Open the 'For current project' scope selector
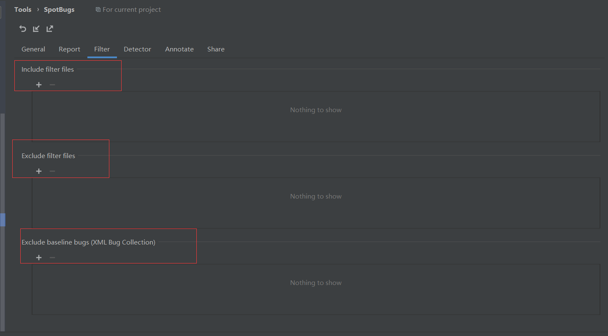The height and width of the screenshot is (336, 608). 128,9
